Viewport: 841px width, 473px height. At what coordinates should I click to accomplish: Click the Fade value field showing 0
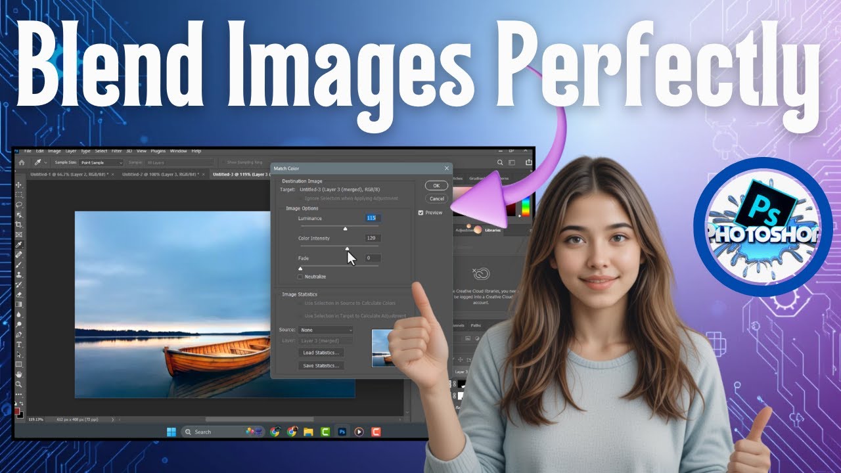373,258
